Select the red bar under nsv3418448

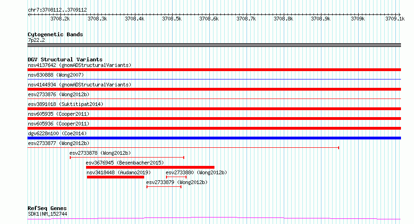coord(115,177)
